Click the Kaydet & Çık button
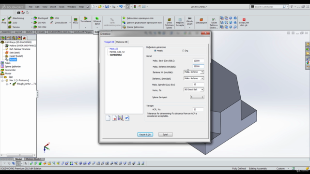 [x=145, y=134]
